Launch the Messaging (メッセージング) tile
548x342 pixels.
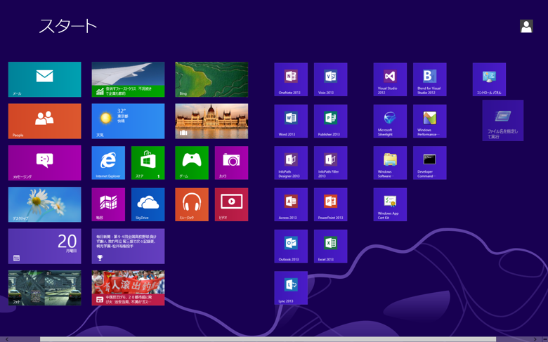(45, 163)
